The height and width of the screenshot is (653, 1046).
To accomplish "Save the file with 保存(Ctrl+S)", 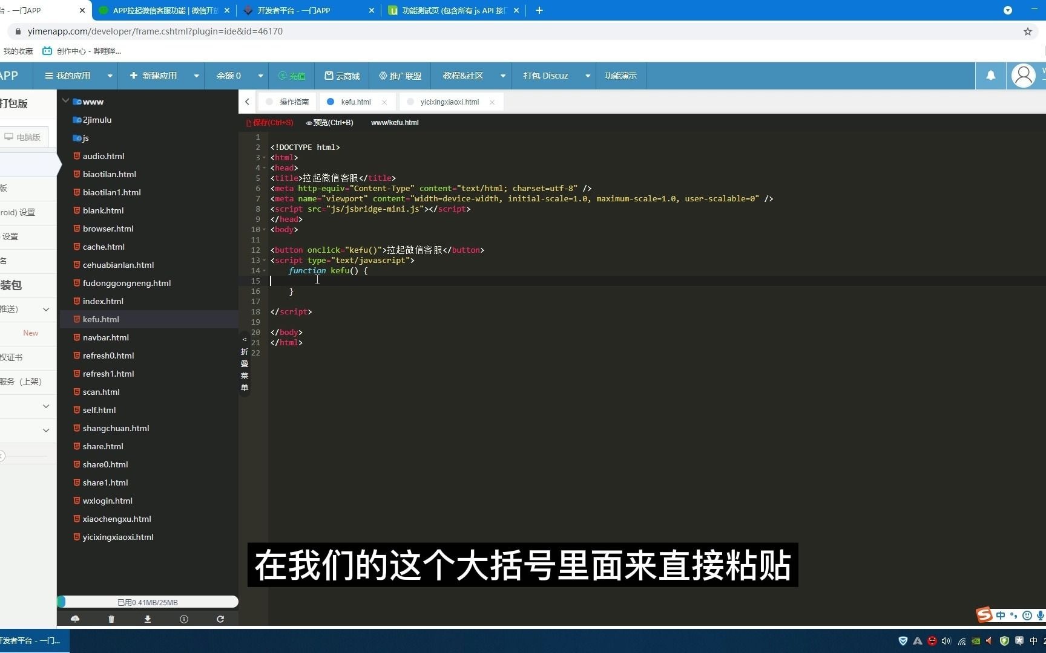I will click(269, 122).
